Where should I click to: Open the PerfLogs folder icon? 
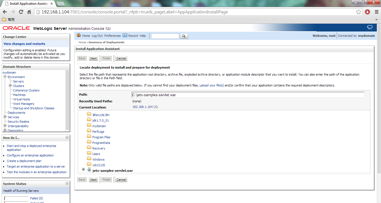89,130
